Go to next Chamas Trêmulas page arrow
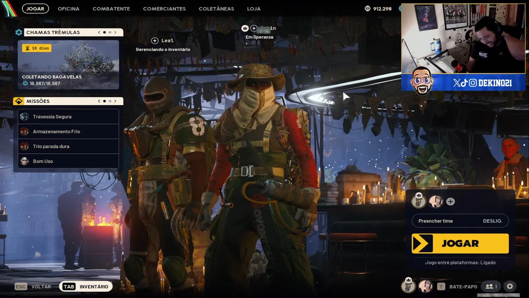Screen dimensions: 529x298 tap(115, 32)
